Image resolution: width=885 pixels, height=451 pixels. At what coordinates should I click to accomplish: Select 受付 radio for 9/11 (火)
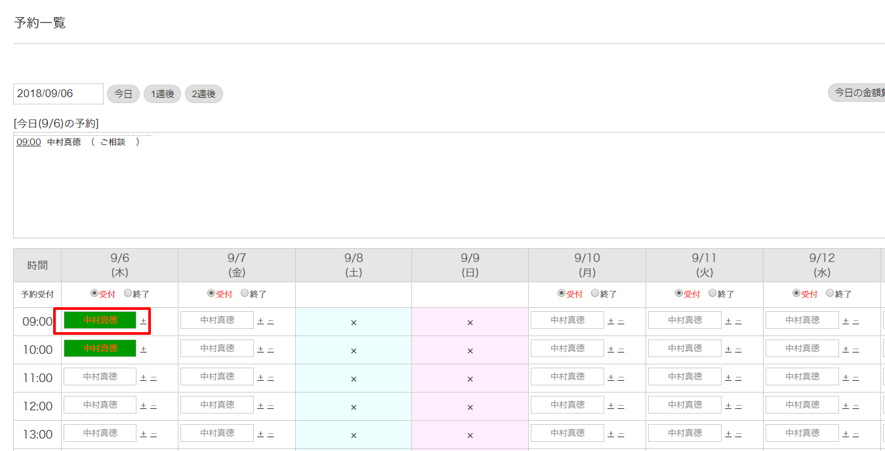[679, 293]
